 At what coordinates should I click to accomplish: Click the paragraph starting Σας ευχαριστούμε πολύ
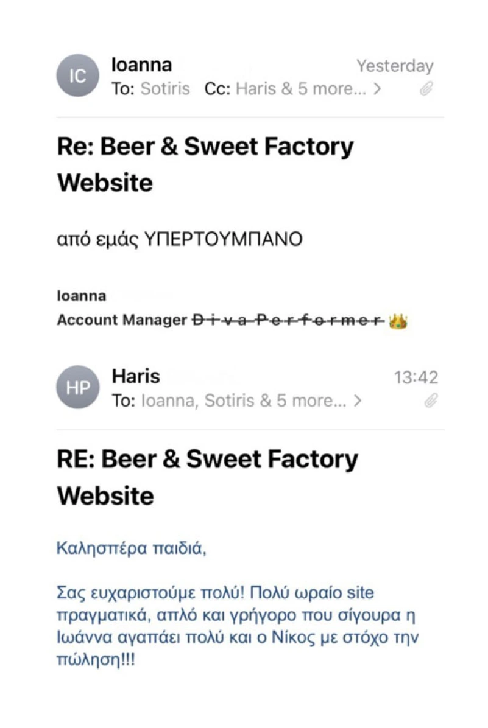pyautogui.click(x=238, y=626)
